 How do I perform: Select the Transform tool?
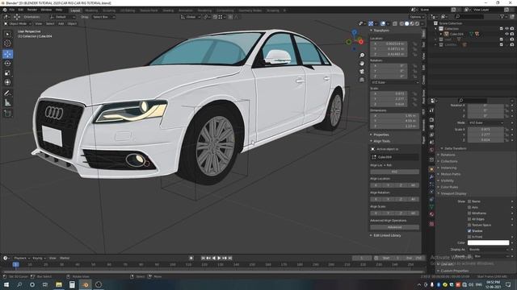pos(7,82)
